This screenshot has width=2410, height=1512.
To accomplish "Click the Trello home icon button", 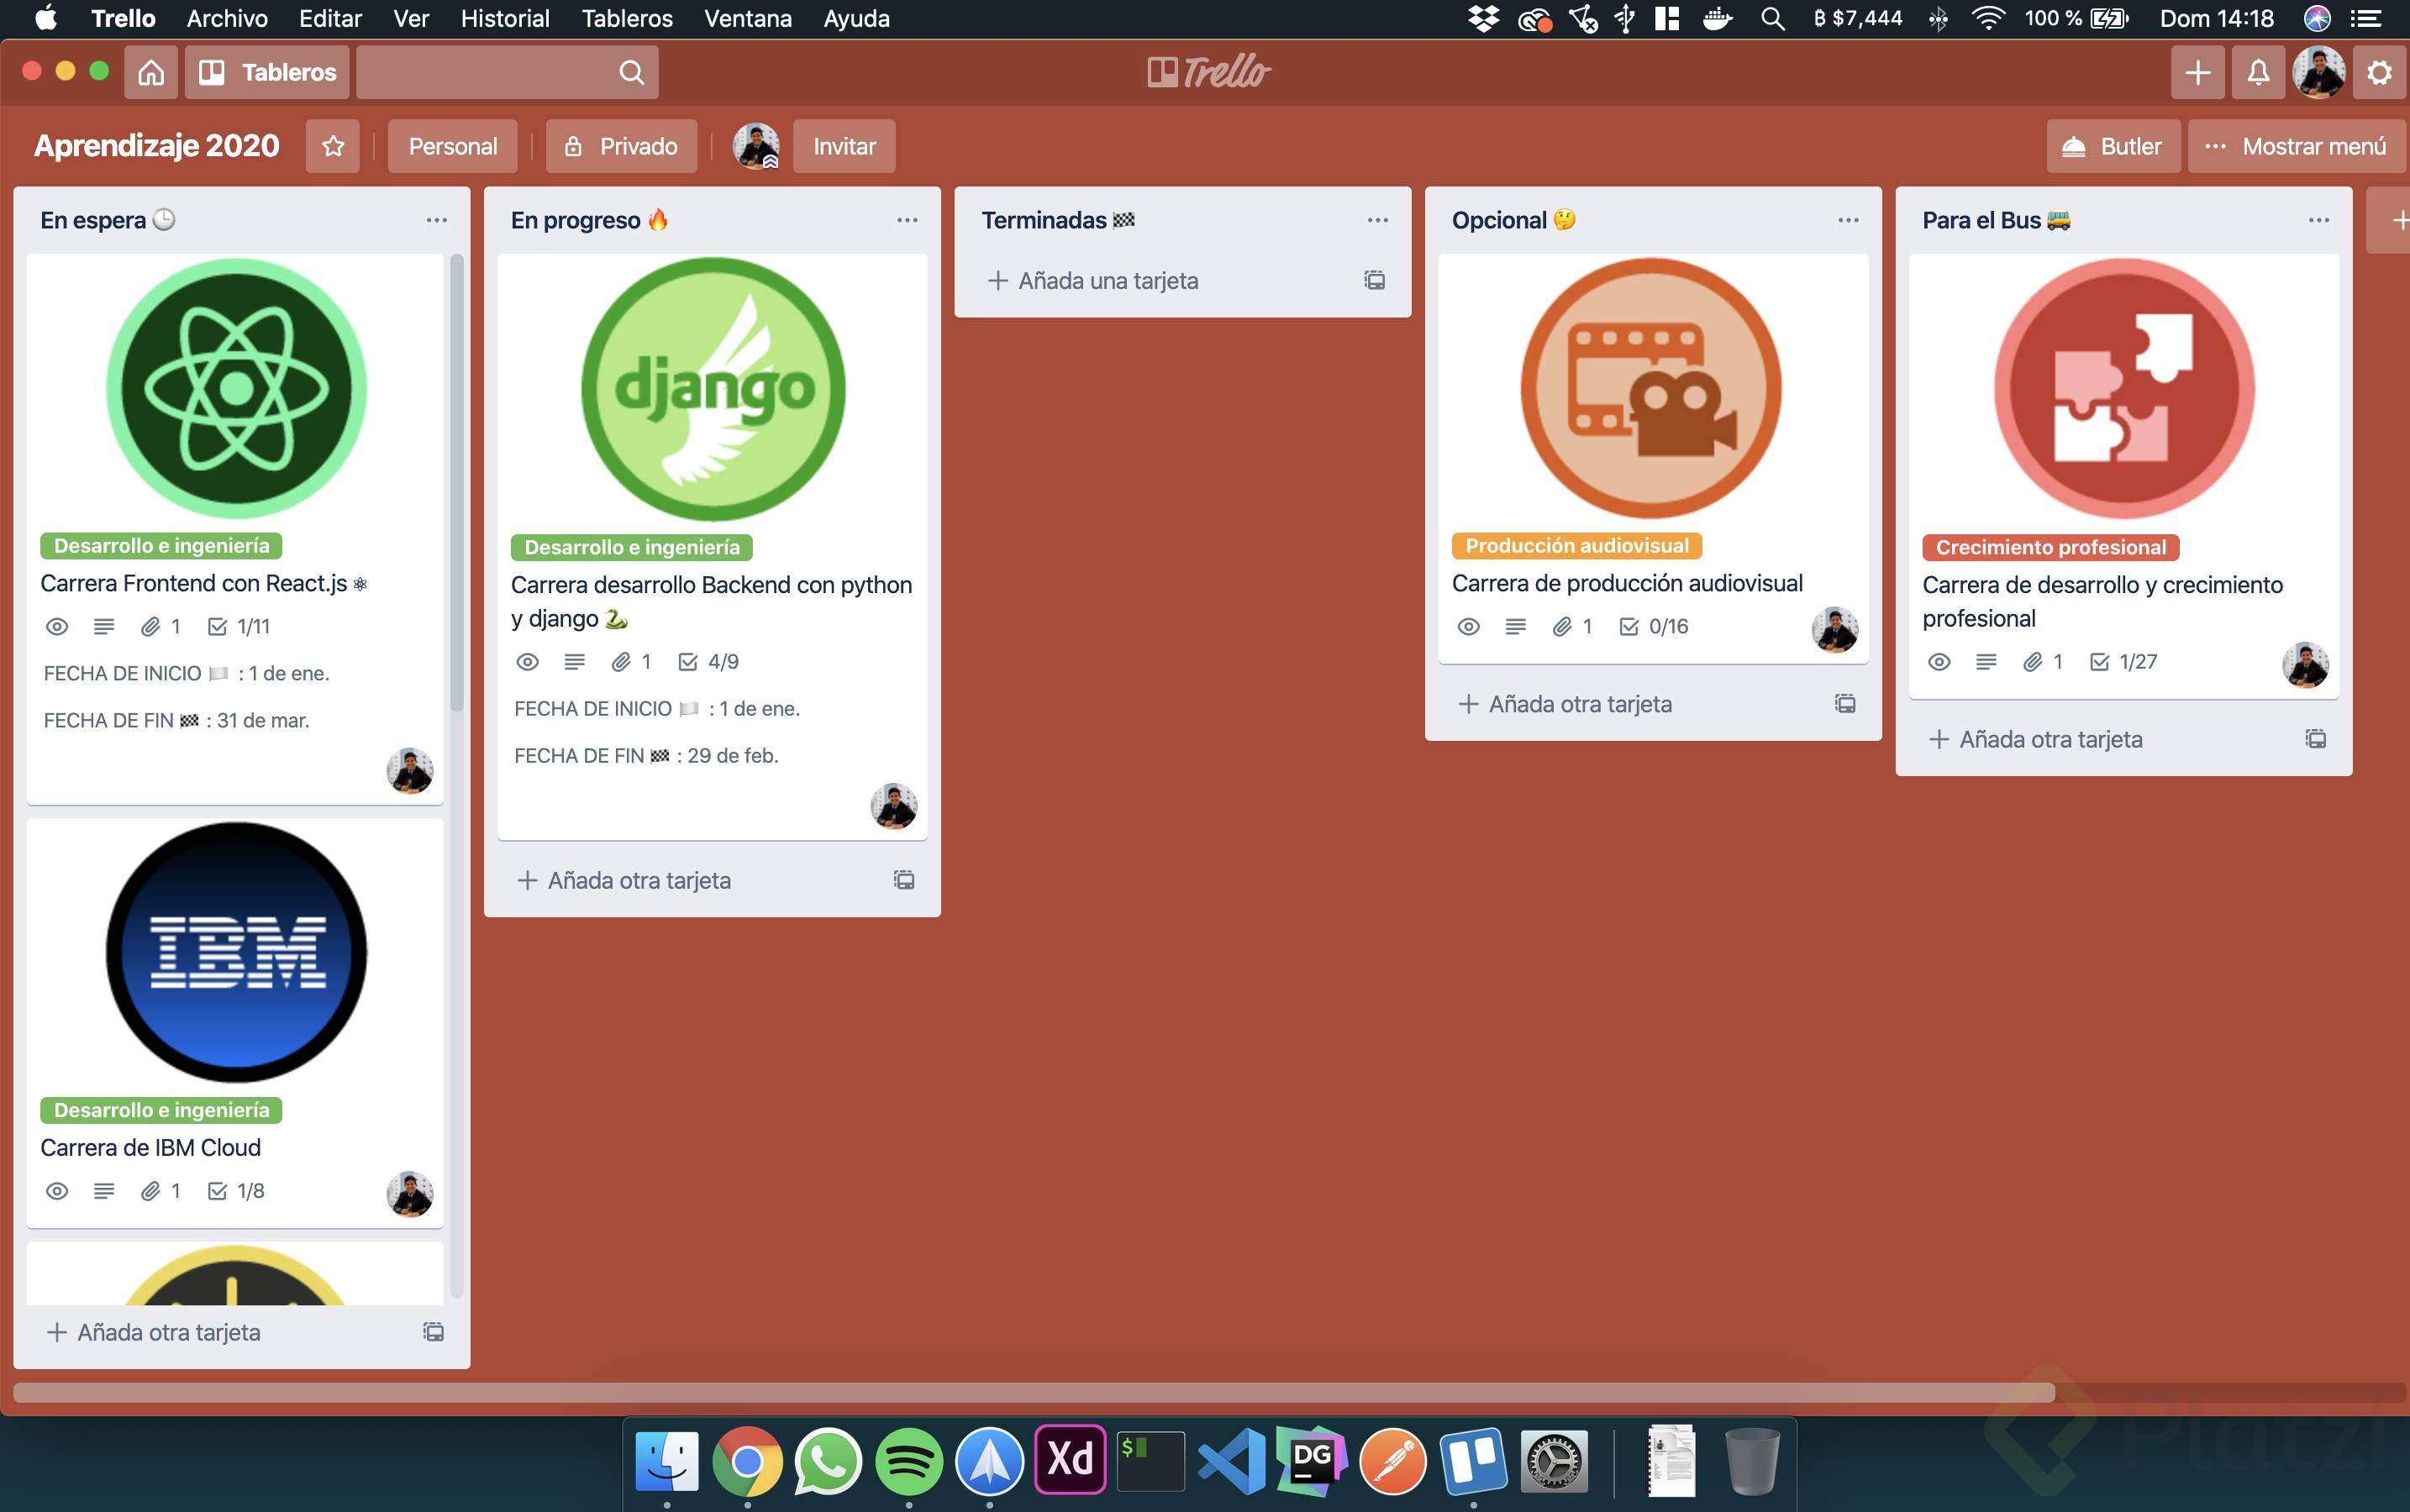I will point(151,72).
